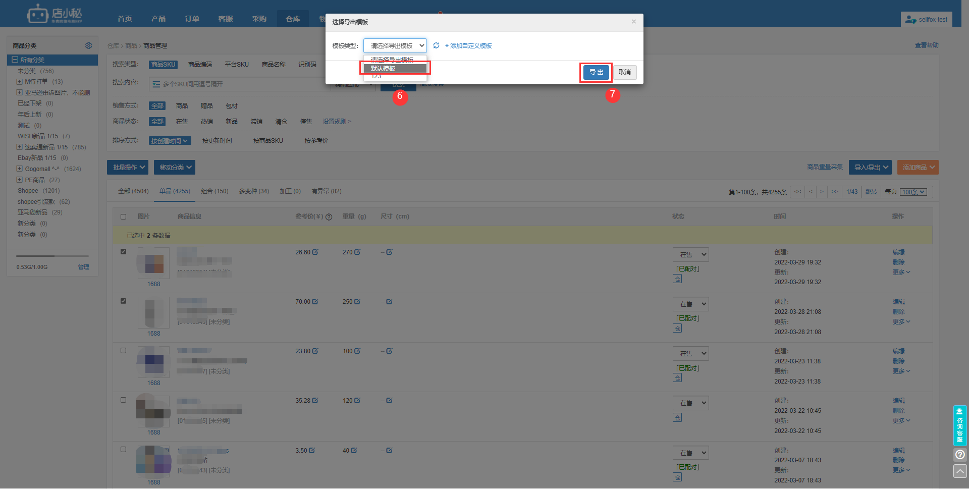Switch to the 有异常 (82) tab
The image size is (969, 489).
coord(327,191)
